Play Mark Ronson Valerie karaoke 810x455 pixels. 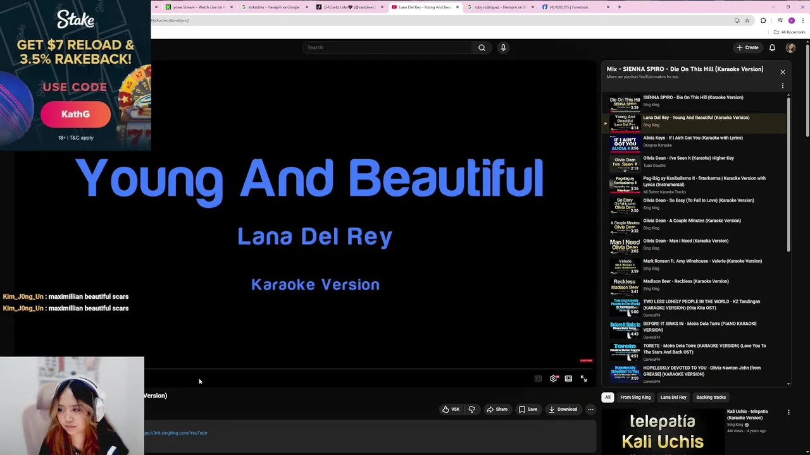tap(695, 265)
